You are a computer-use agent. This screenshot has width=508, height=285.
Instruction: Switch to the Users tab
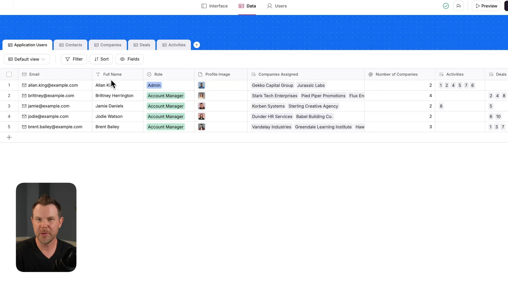(277, 6)
